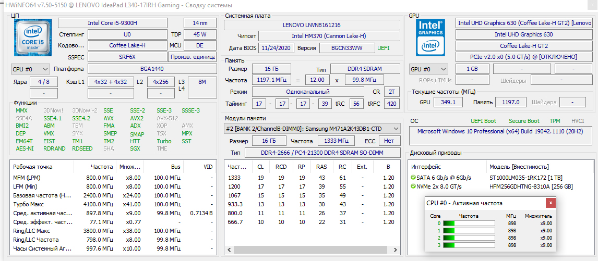Screen dimensions: 598x261
Task: Click the BGA1440 platform field
Action: pos(152,69)
